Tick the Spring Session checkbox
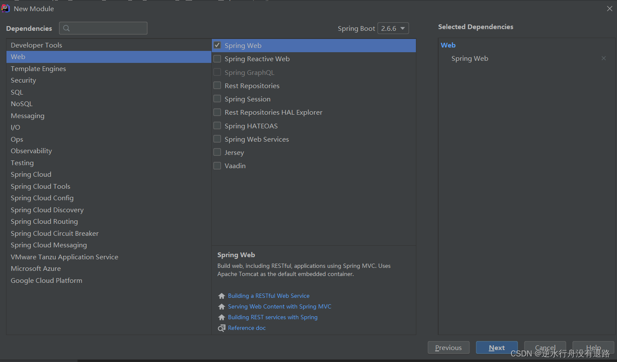 tap(217, 99)
